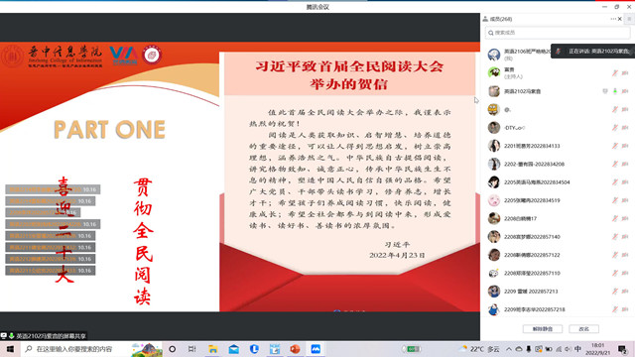Switch the IME language indicator 中
This screenshot has height=357, width=635.
coord(577,349)
